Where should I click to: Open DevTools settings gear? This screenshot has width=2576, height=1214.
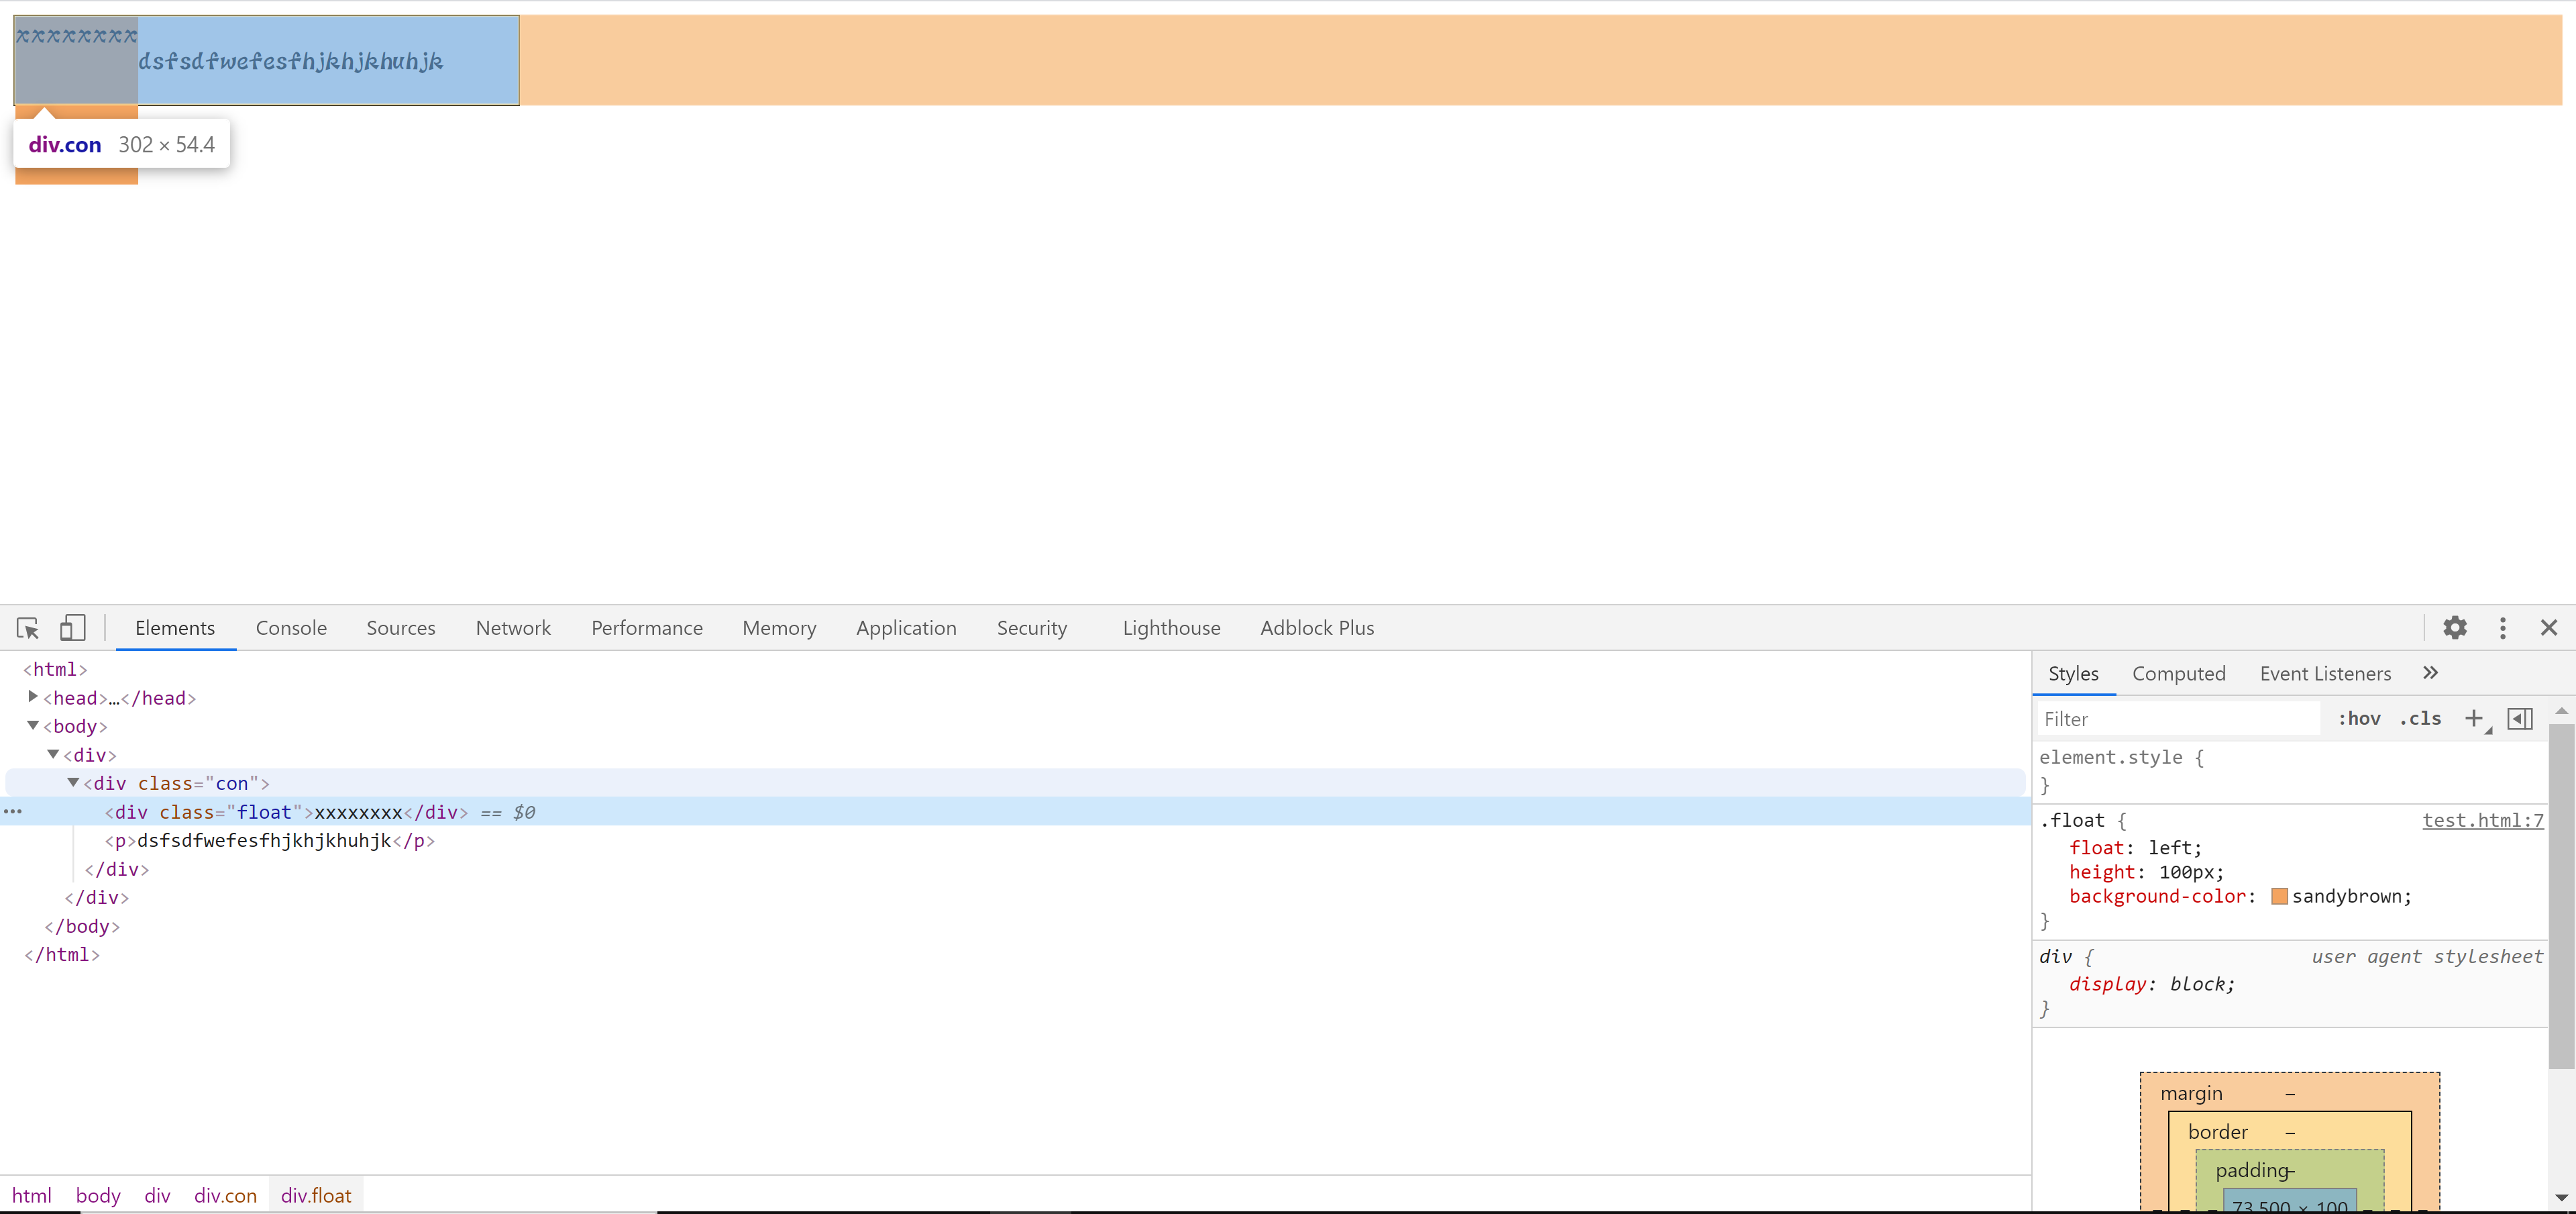click(2454, 628)
